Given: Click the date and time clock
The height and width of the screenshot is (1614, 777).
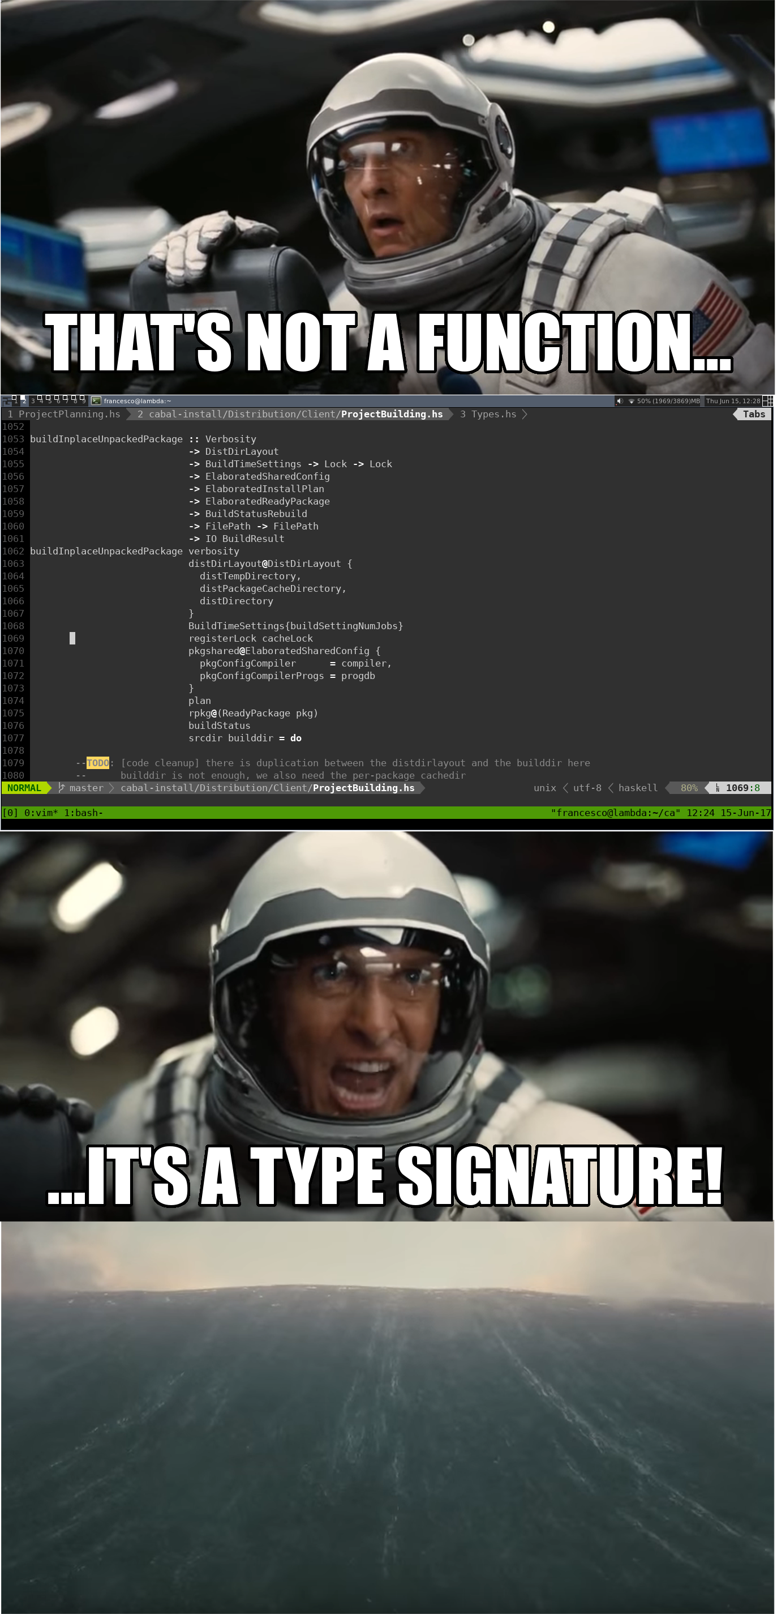Looking at the screenshot, I should point(733,401).
